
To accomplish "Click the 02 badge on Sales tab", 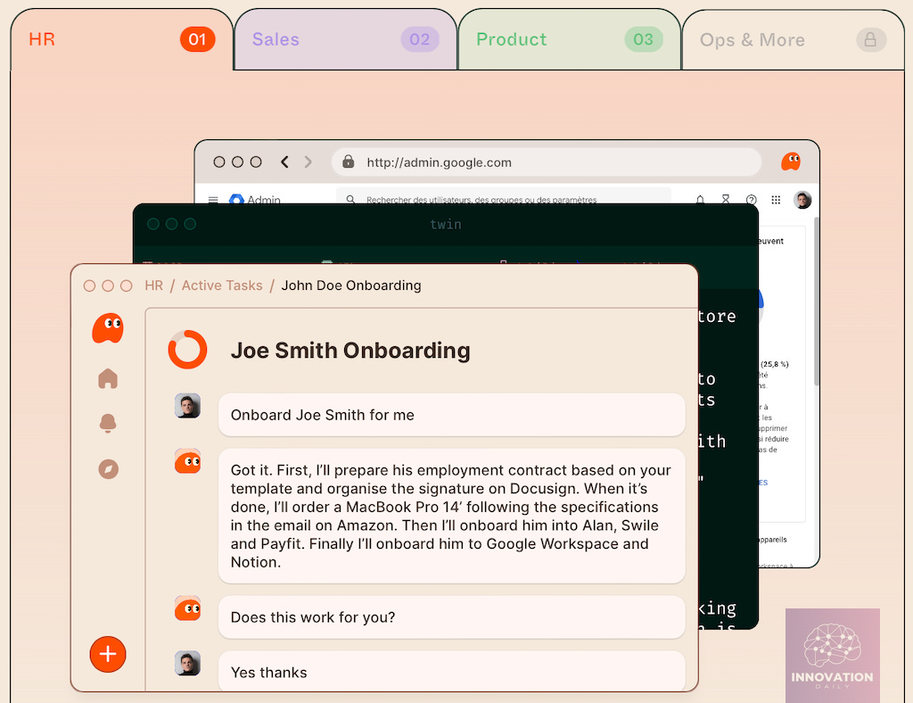I will (420, 39).
